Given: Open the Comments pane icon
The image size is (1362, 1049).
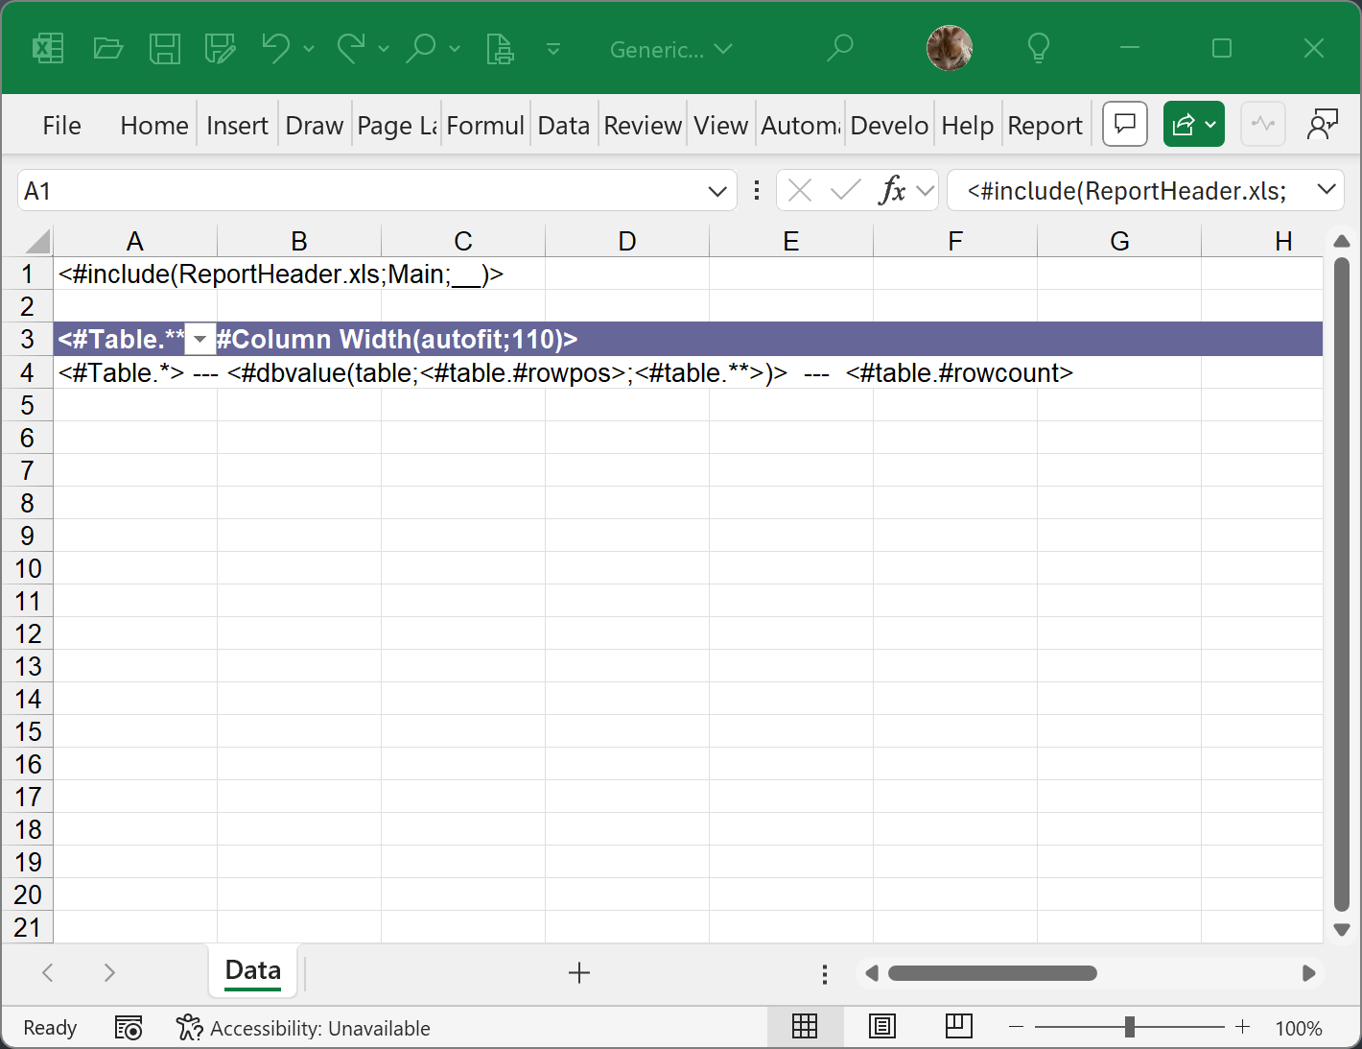Looking at the screenshot, I should pos(1125,124).
